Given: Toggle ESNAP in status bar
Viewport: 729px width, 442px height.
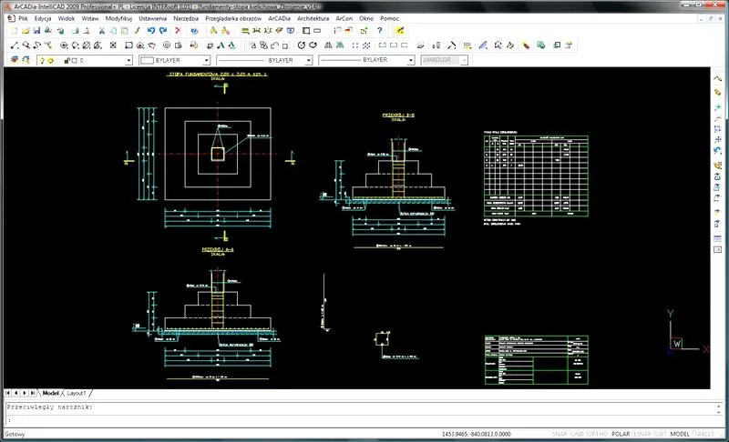Looking at the screenshot, I should (x=642, y=434).
